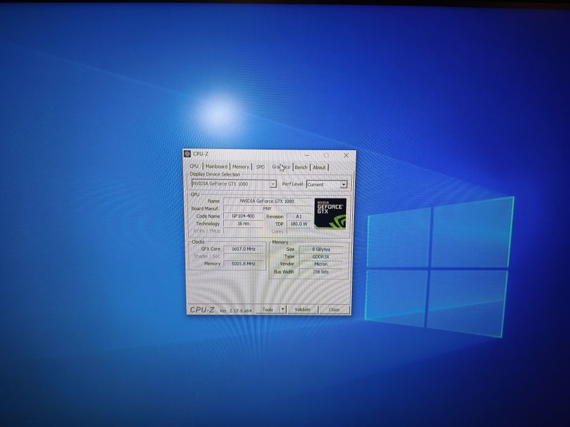The height and width of the screenshot is (427, 570).
Task: Open the Mainboard tab
Action: coord(216,167)
